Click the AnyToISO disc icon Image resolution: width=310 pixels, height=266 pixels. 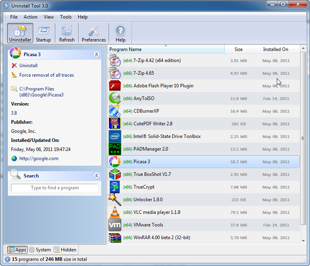[115, 98]
